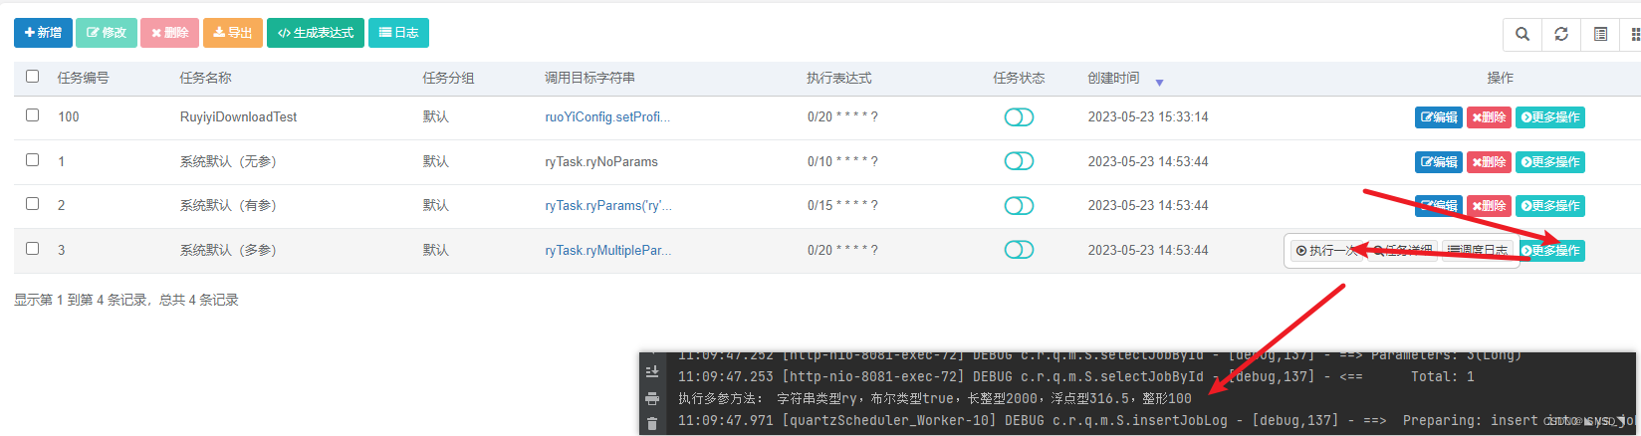
Task: Click the refresh table icon
Action: pyautogui.click(x=1561, y=34)
